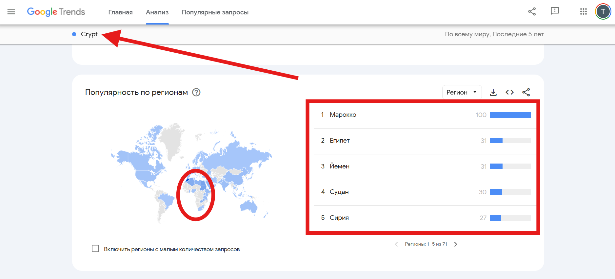Open the send feedback icon

[x=555, y=11]
